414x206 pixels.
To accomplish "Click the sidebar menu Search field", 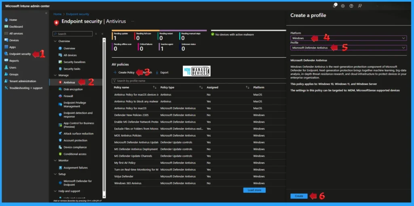I will coord(73,34).
